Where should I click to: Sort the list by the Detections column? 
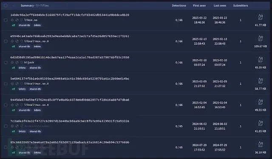click(179, 5)
